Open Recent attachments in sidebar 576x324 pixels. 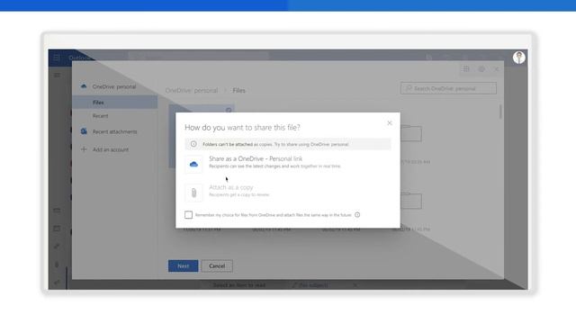[x=115, y=131]
